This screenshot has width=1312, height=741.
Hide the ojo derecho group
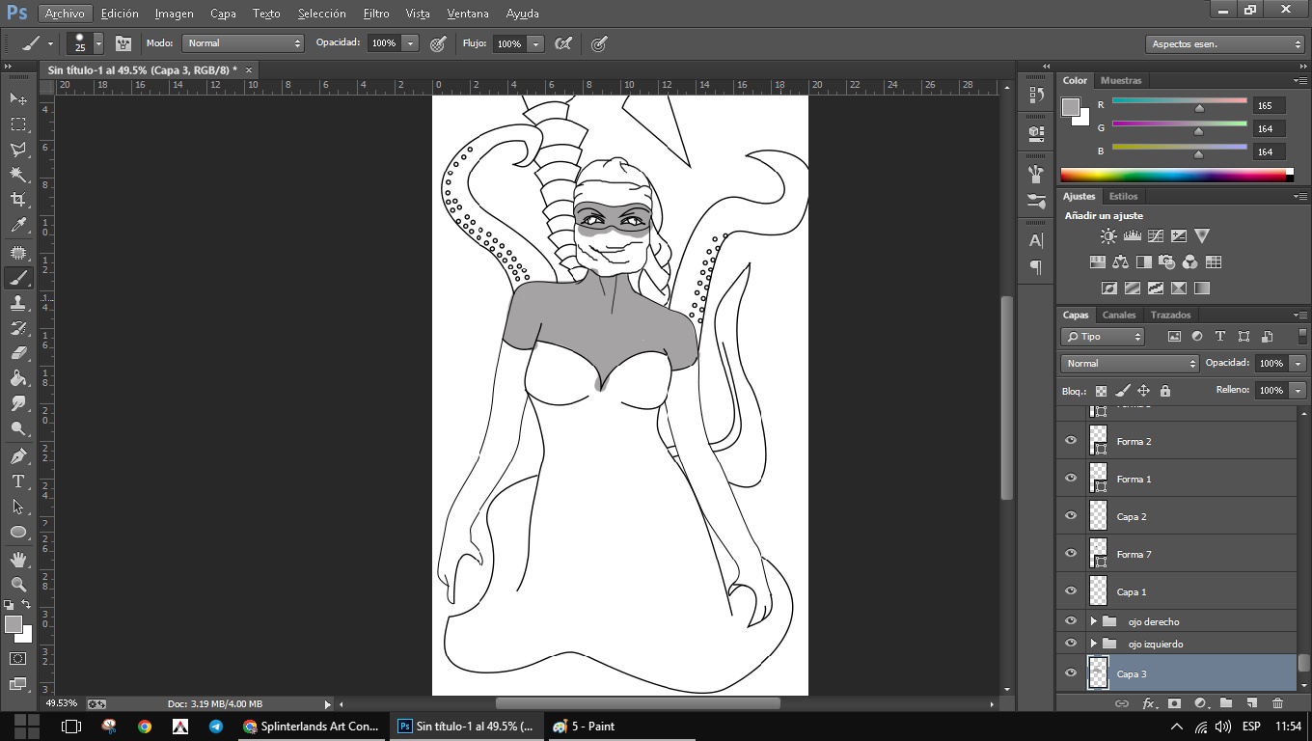[x=1071, y=621]
